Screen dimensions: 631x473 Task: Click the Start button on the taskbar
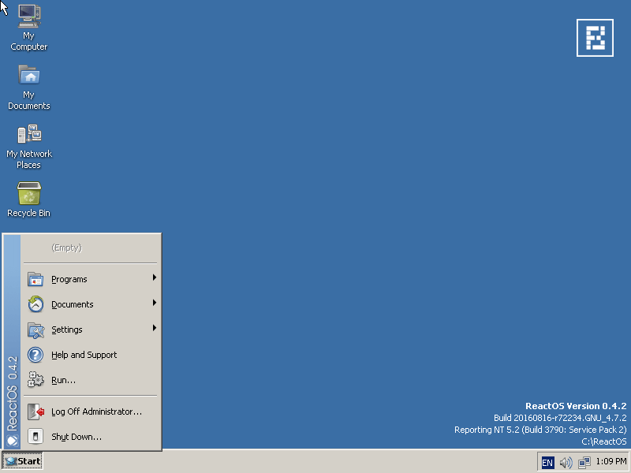tap(22, 461)
